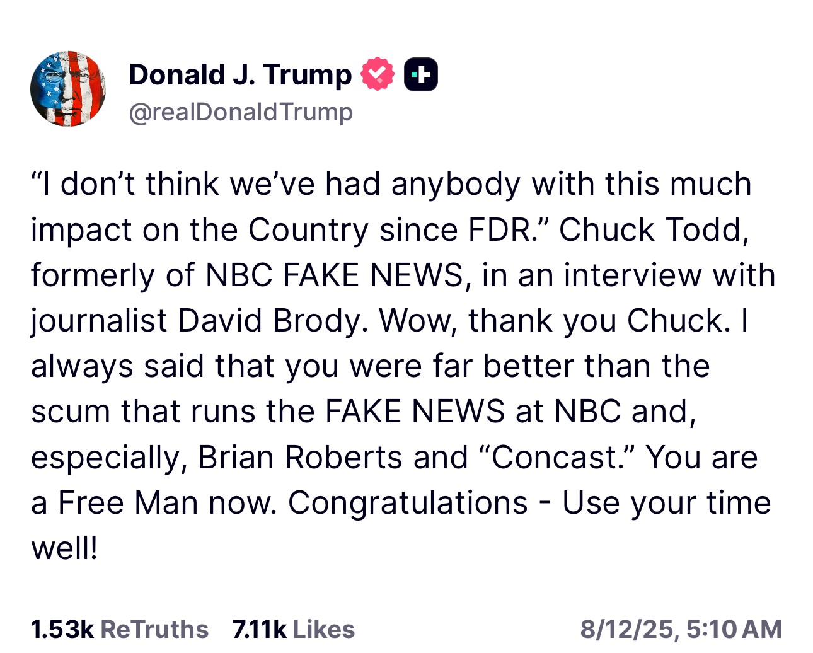
Task: Click the black plus badge icon
Action: click(420, 74)
